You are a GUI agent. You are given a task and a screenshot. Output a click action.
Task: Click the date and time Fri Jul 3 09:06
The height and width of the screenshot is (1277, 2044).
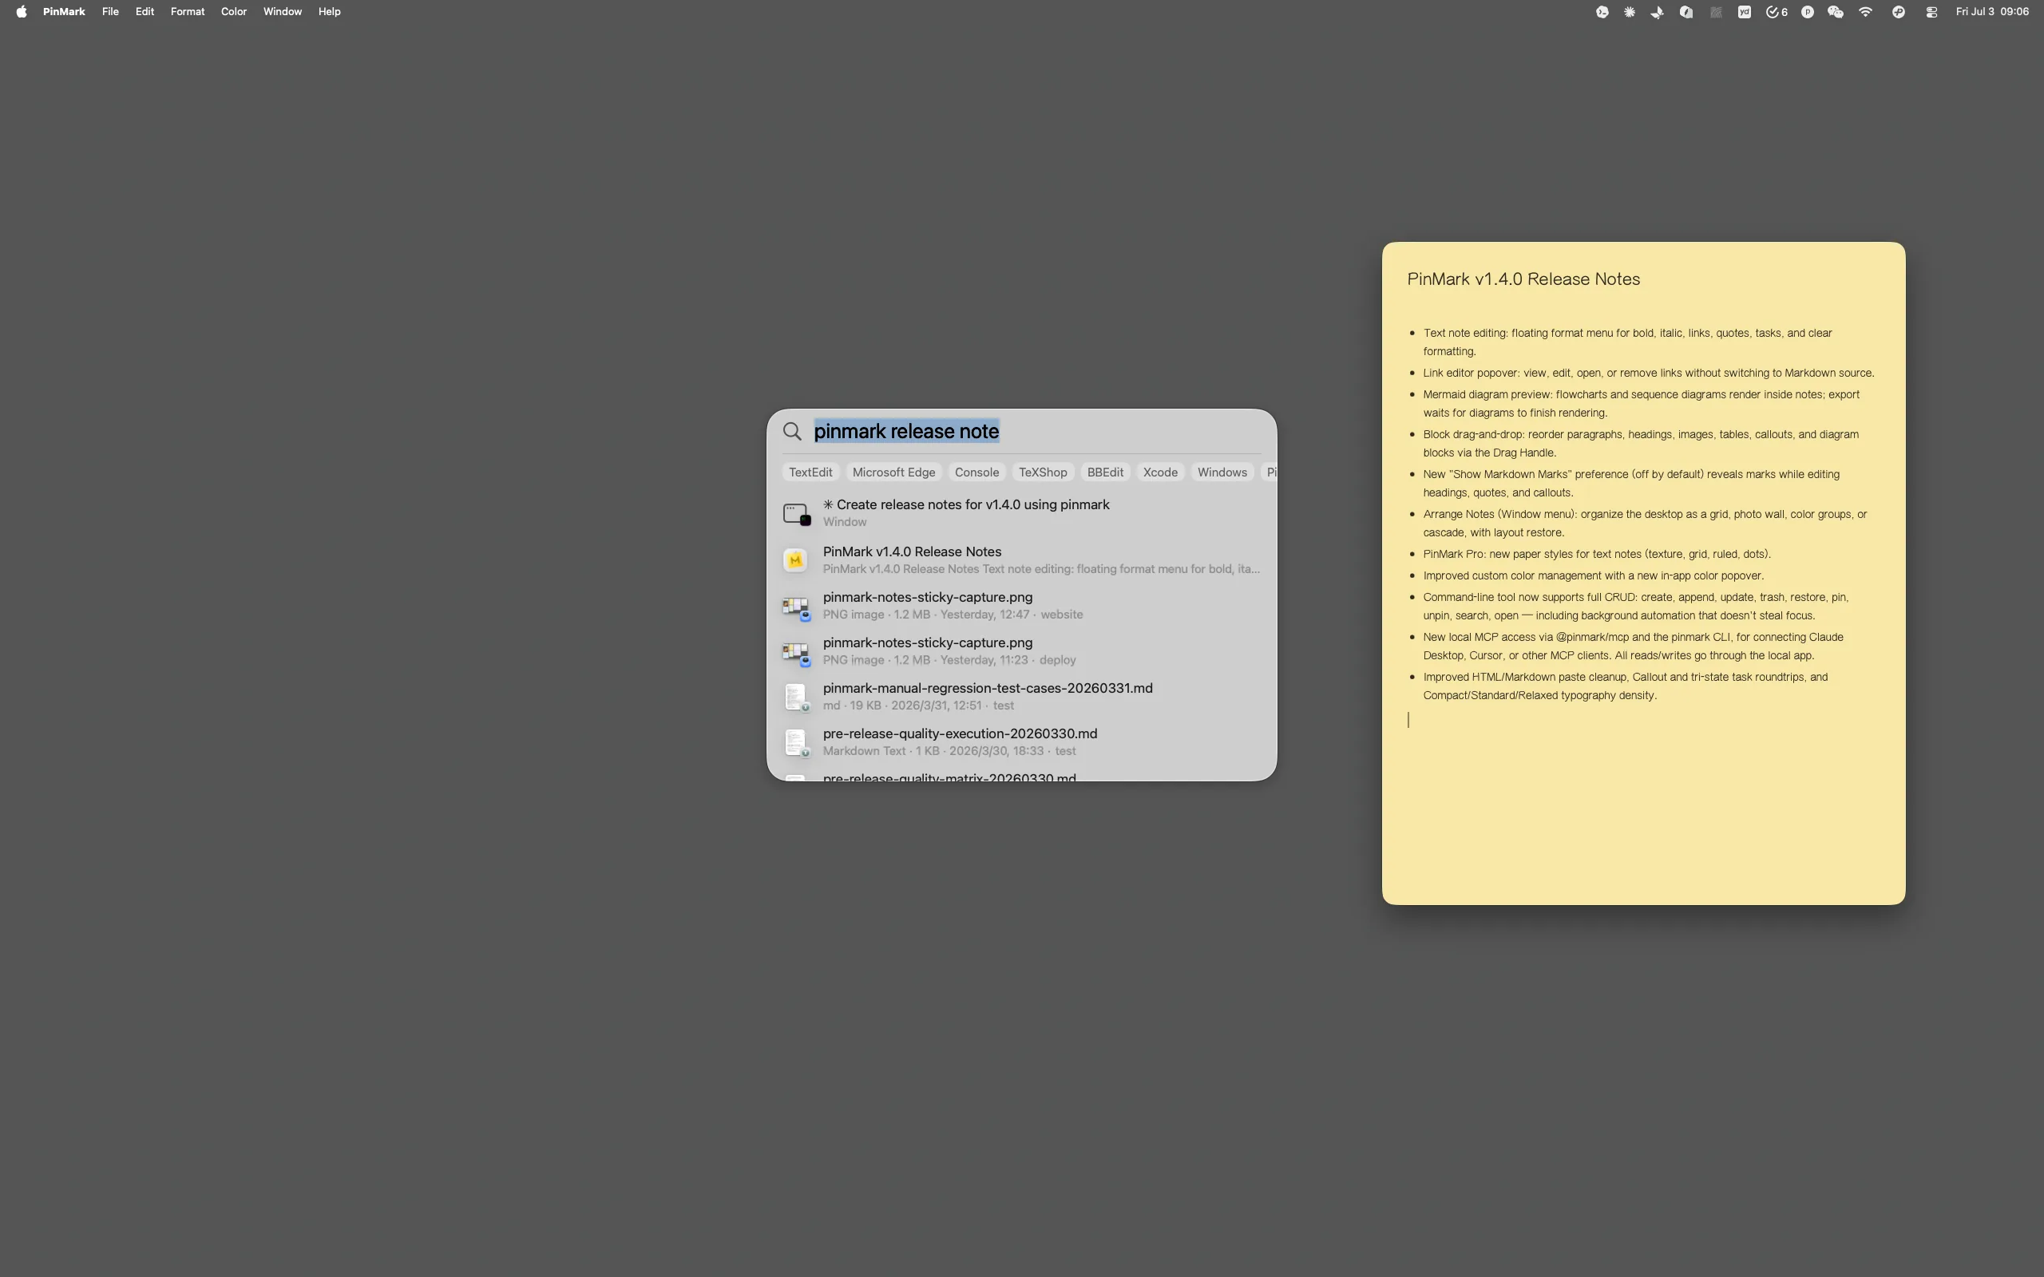[1991, 12]
